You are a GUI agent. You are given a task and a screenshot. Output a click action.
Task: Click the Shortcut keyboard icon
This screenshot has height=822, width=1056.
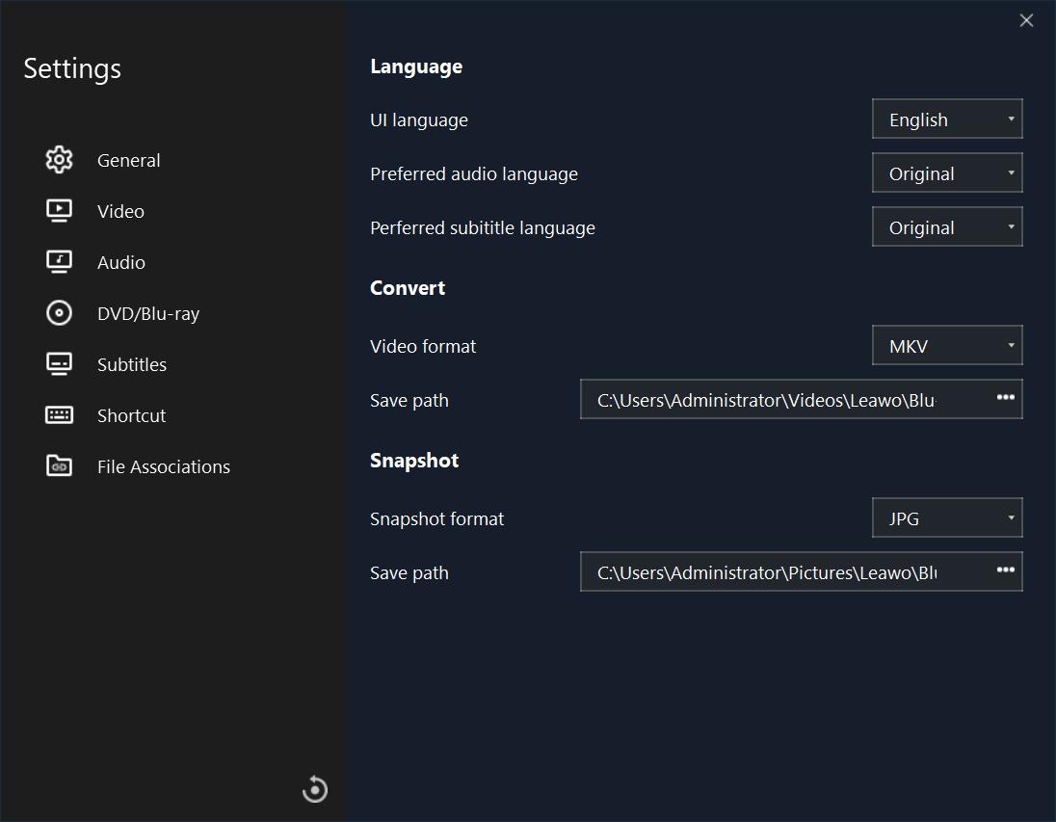point(59,415)
